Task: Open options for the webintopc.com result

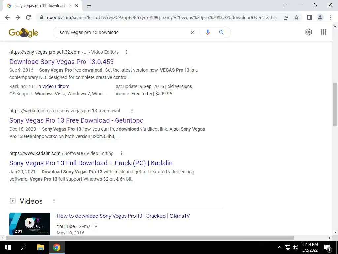Action: (x=132, y=111)
